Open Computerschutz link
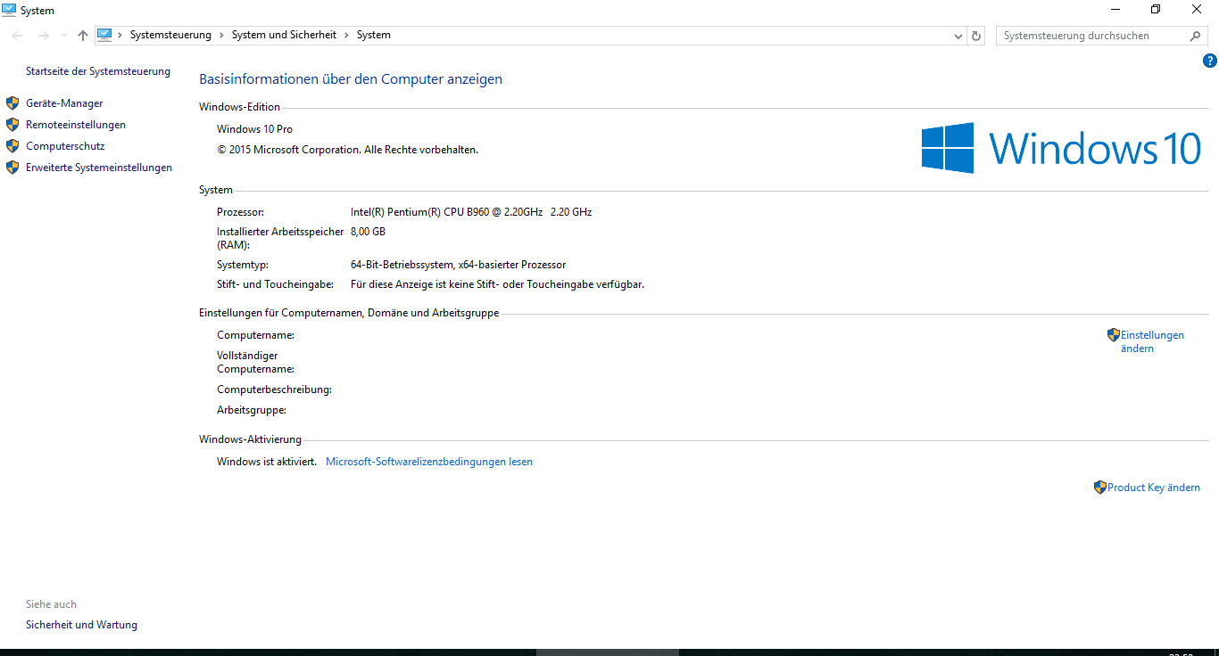The width and height of the screenshot is (1219, 656). tap(65, 146)
